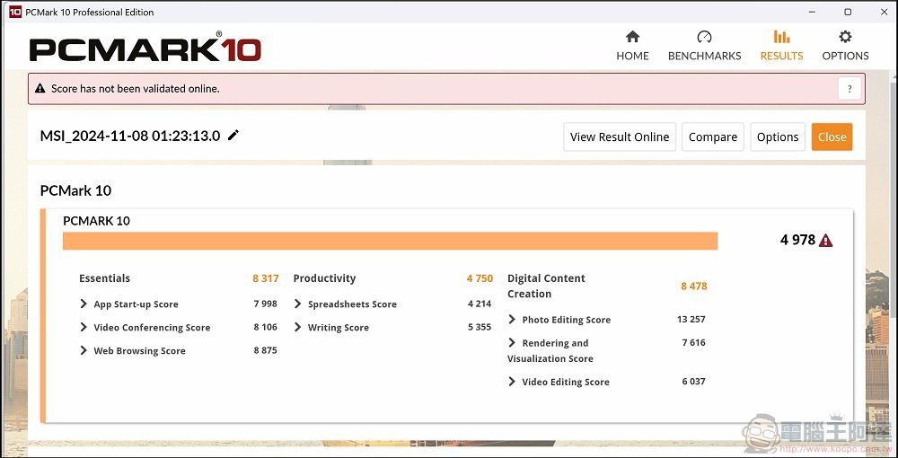This screenshot has width=898, height=458.
Task: Click the Photo Editing value 13 257
Action: 691,319
